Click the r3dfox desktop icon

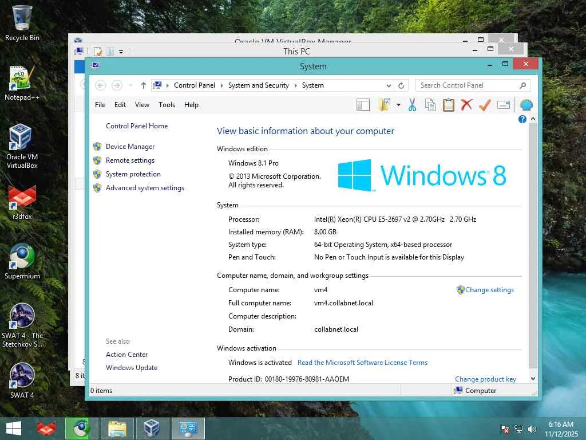[x=22, y=202]
